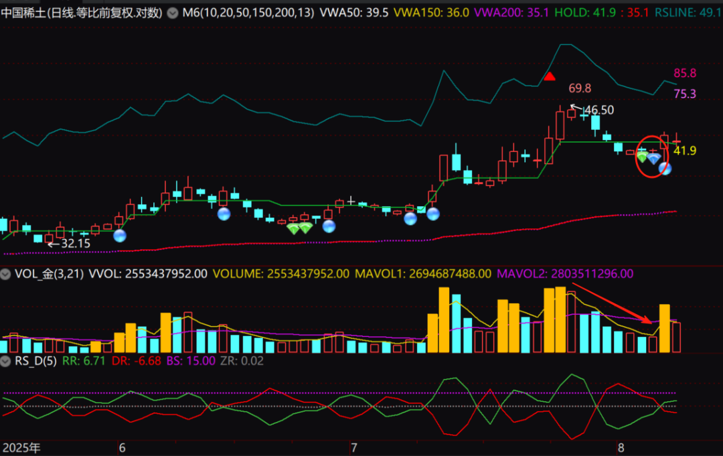
Task: Click the VWA200: 35.1 value
Action: [511, 13]
